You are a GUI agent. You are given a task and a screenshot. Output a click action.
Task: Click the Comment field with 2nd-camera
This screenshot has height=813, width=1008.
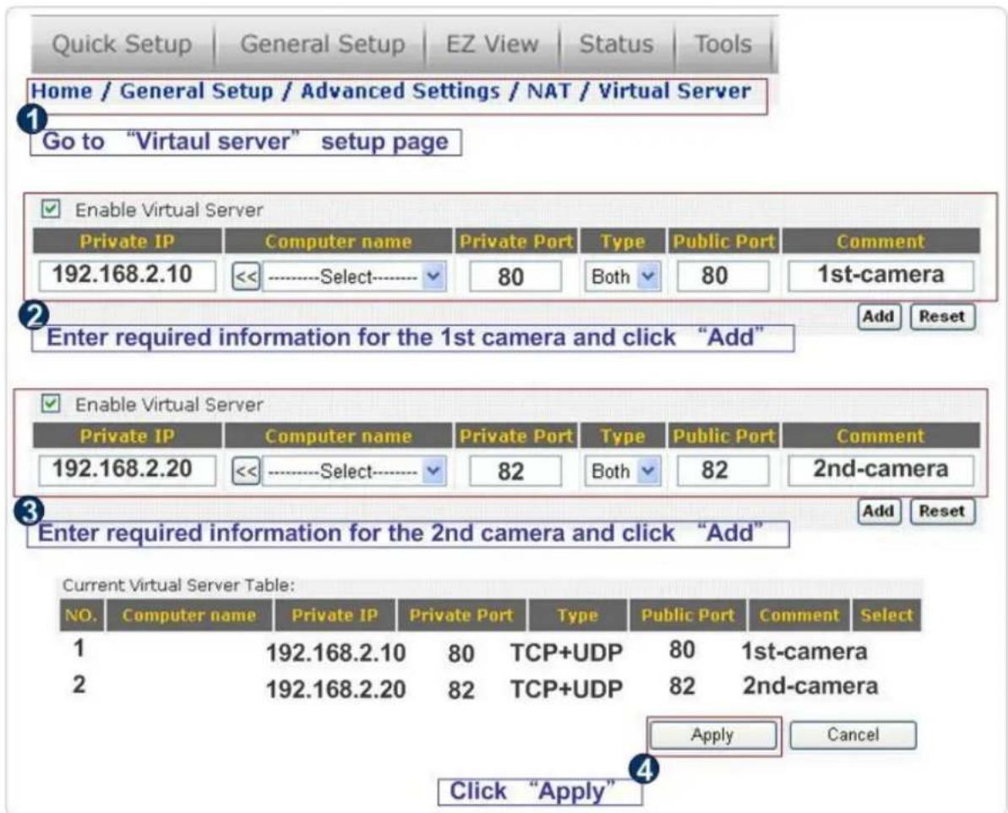tap(880, 470)
